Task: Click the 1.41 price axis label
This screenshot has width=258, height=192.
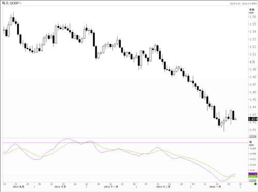Action: [x=253, y=130]
